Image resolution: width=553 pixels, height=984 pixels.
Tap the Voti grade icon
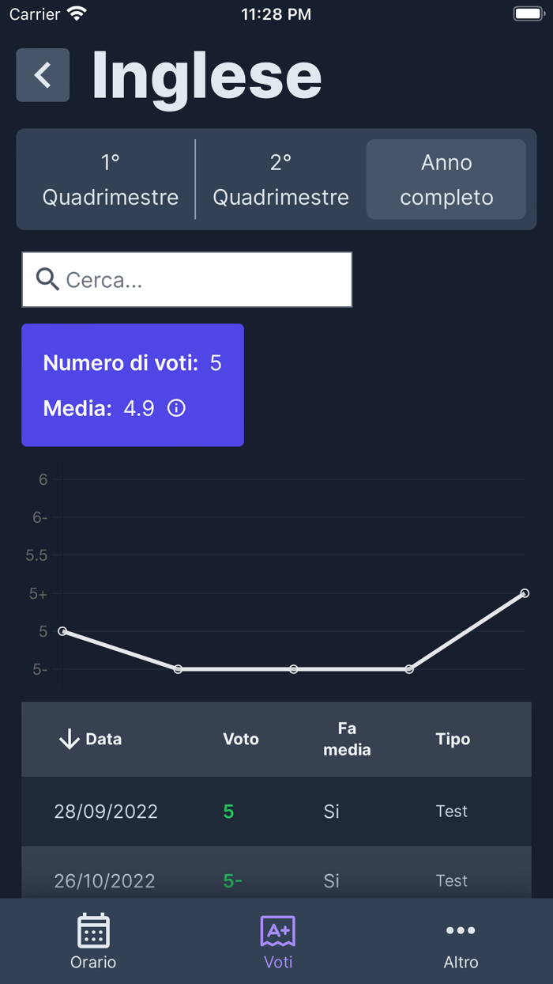277,931
